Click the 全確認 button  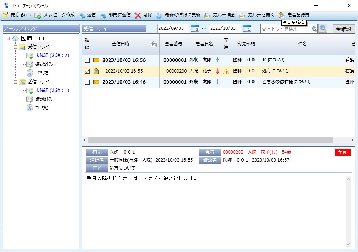click(343, 29)
